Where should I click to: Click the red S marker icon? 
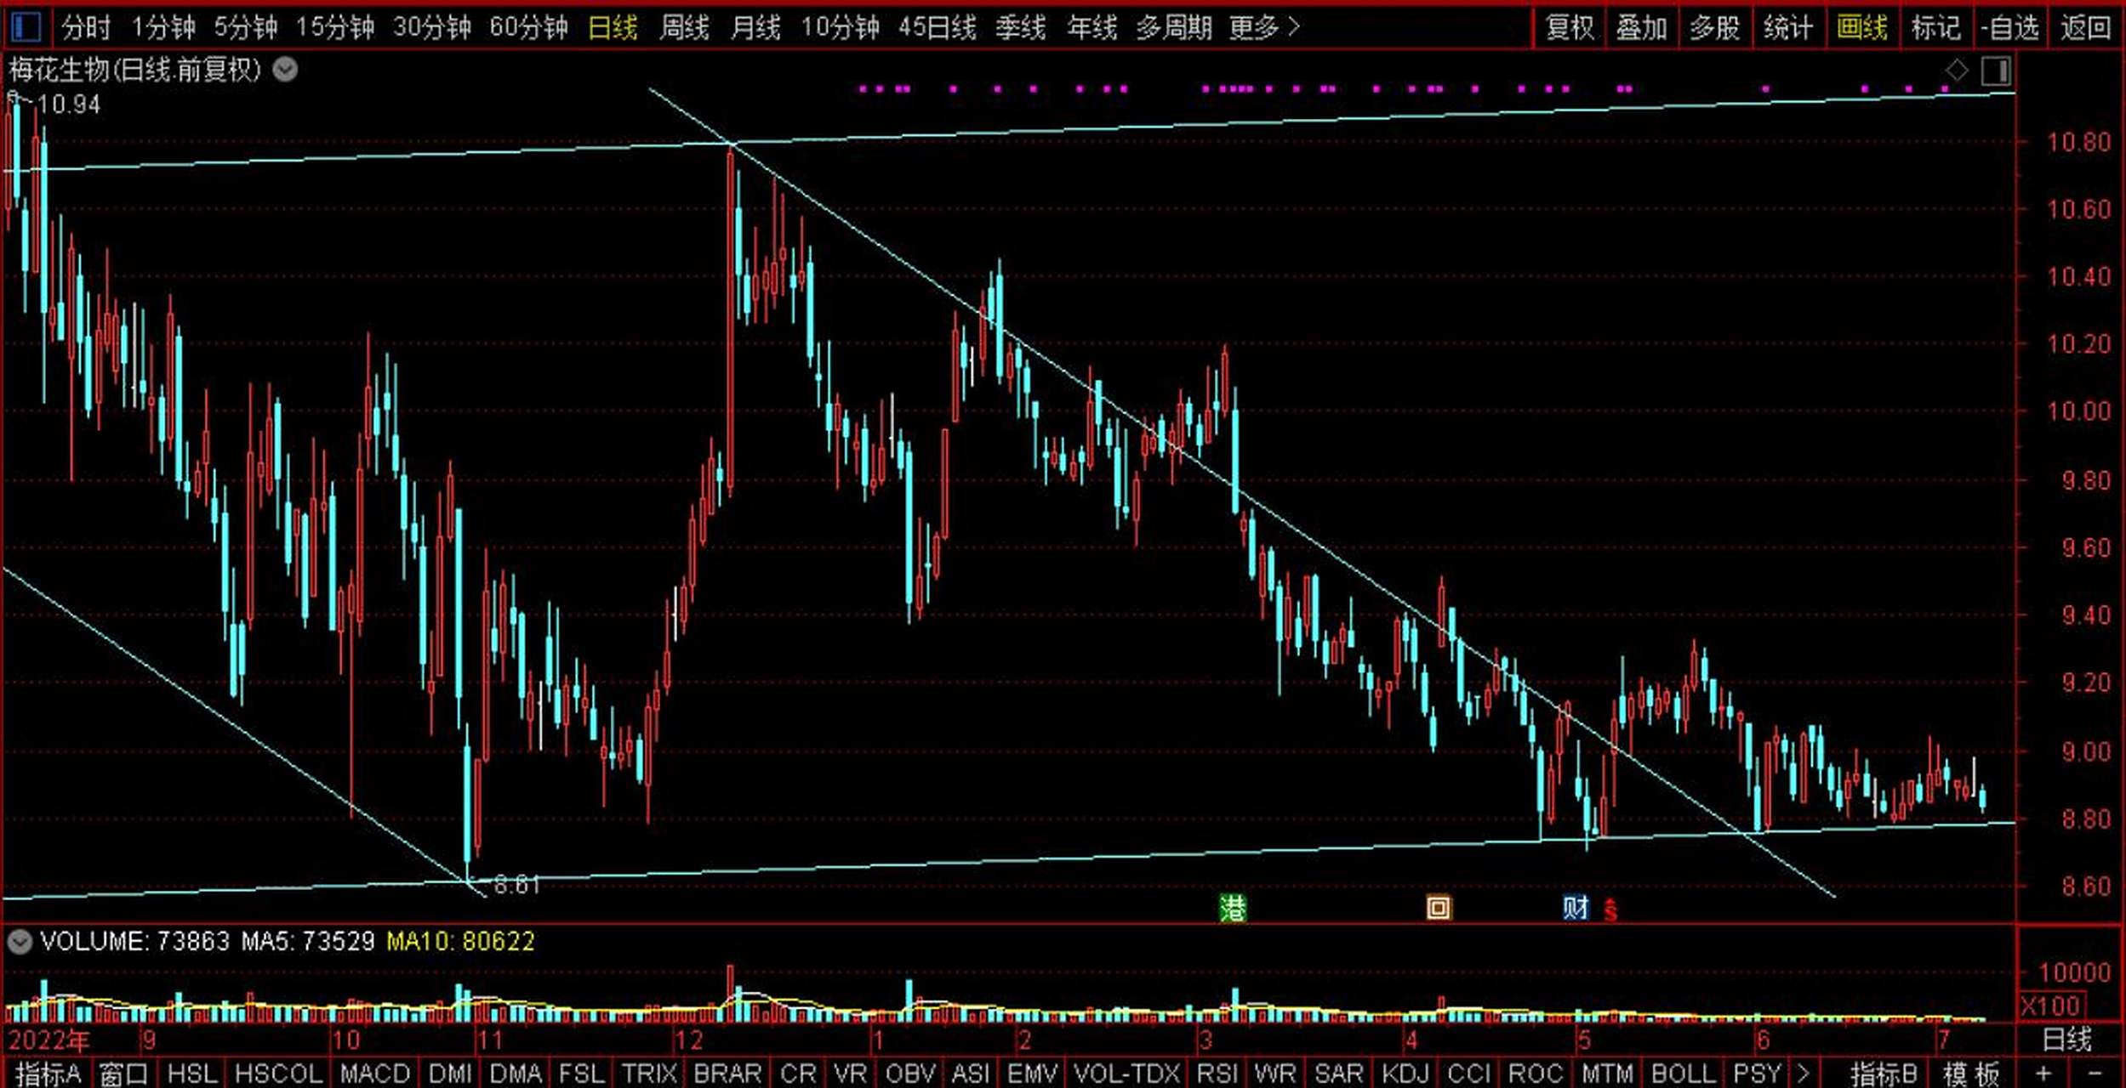point(1610,911)
